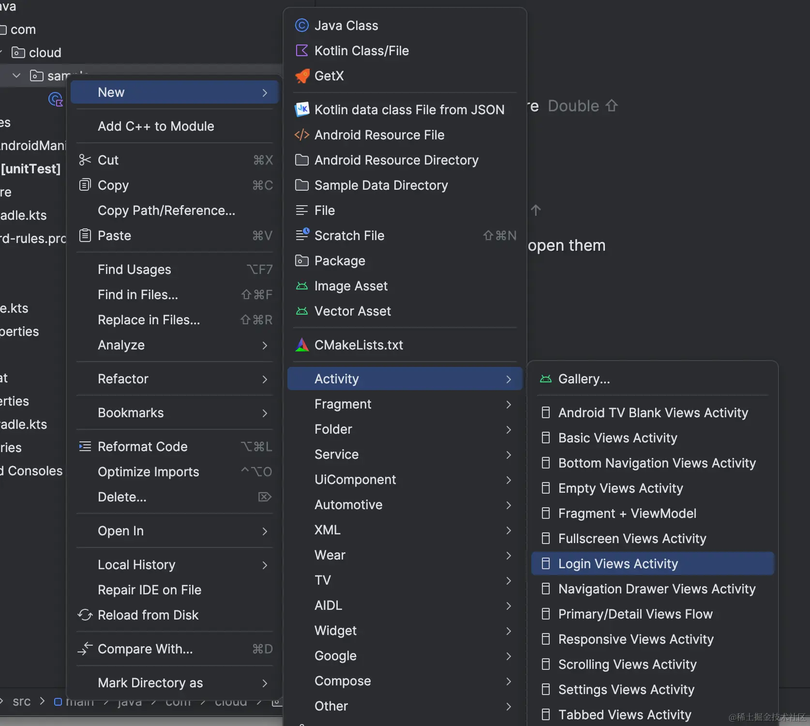Select Navigation Drawer Views Activity

pyautogui.click(x=653, y=589)
